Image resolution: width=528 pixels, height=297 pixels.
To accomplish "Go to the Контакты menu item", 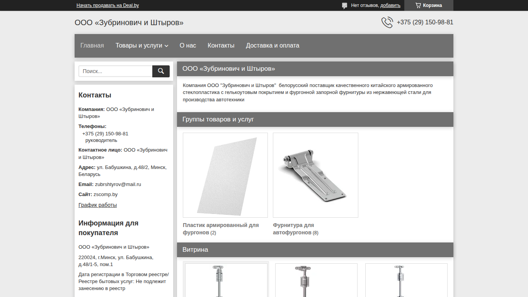I will click(x=221, y=46).
